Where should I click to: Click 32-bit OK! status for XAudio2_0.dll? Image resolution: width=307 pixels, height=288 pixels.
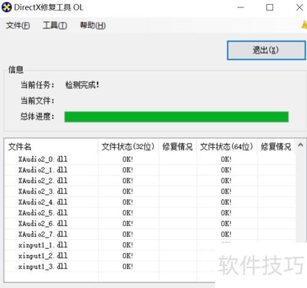coord(128,159)
